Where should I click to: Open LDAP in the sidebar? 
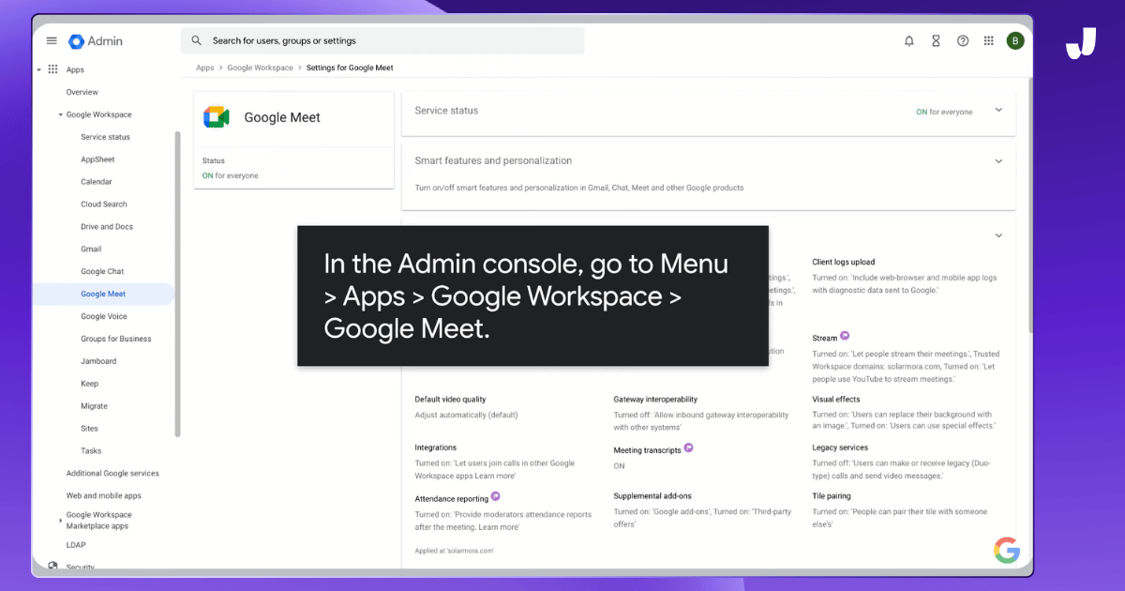pyautogui.click(x=76, y=545)
